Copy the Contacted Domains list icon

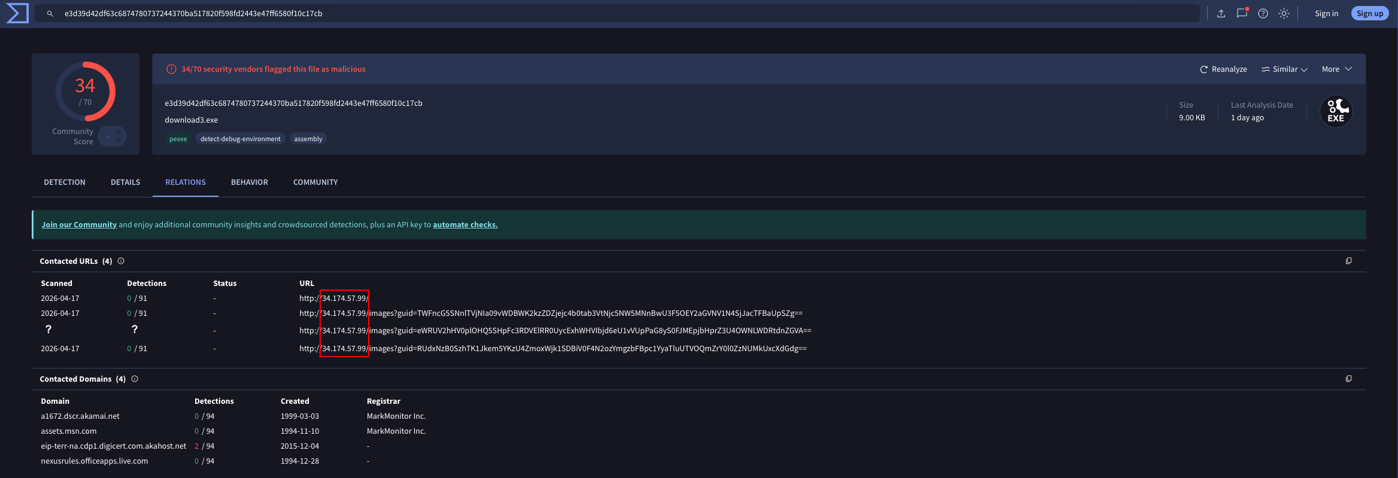click(1348, 379)
